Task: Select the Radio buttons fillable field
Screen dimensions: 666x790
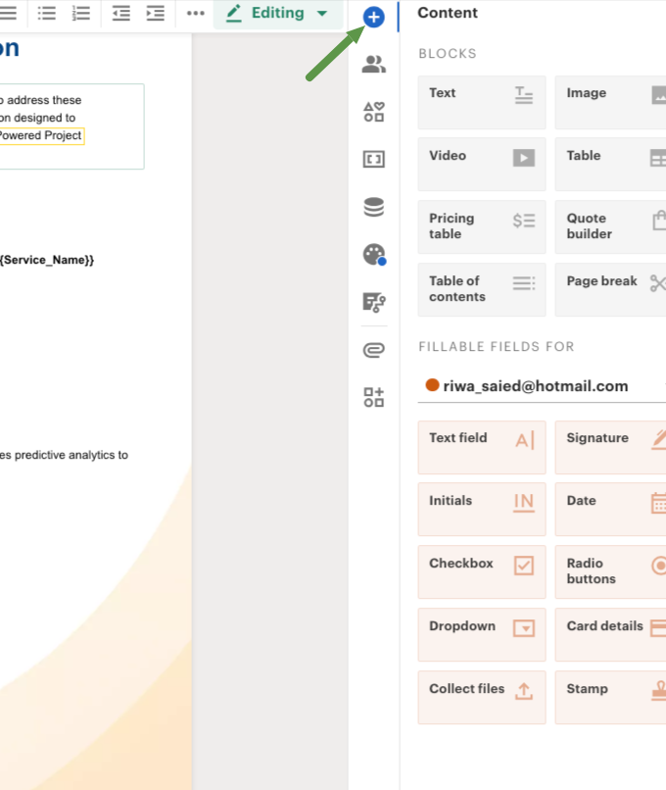Action: [610, 571]
